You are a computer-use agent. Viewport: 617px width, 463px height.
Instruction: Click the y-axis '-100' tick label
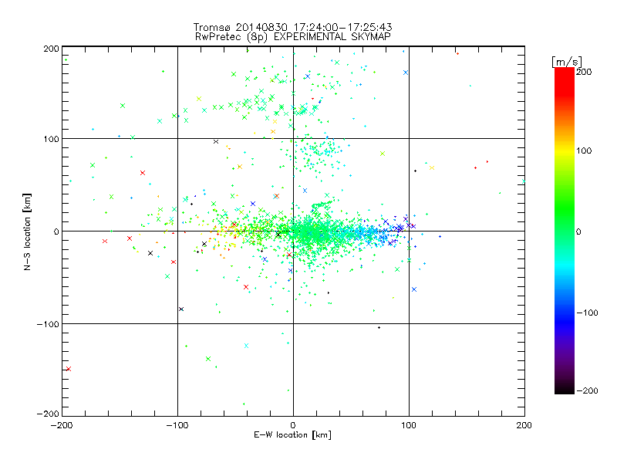click(48, 324)
